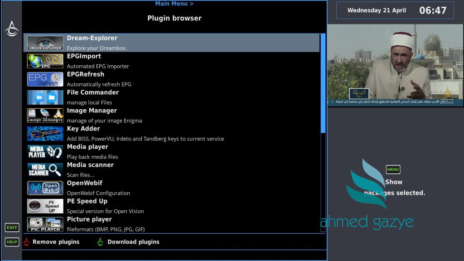Click the green Download plugins icon
464x261 pixels.
coord(100,242)
